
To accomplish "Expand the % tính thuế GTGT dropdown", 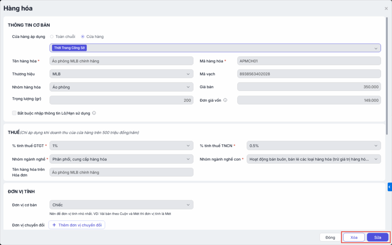I will point(121,146).
